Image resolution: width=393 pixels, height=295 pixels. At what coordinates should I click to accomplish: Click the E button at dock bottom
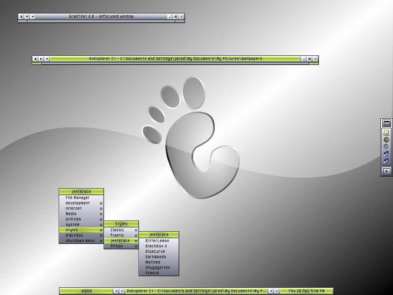click(386, 171)
